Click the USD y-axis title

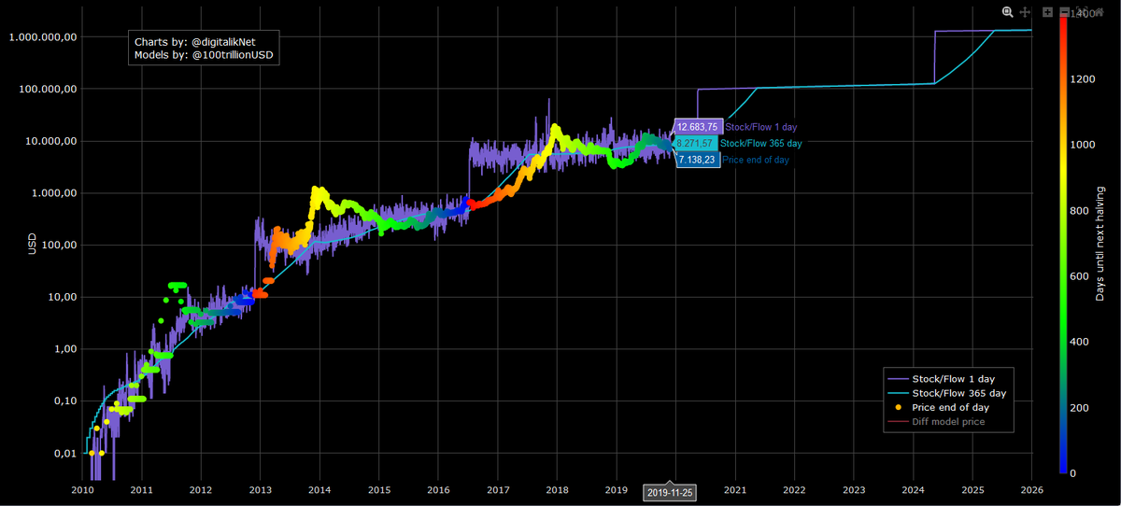[32, 245]
